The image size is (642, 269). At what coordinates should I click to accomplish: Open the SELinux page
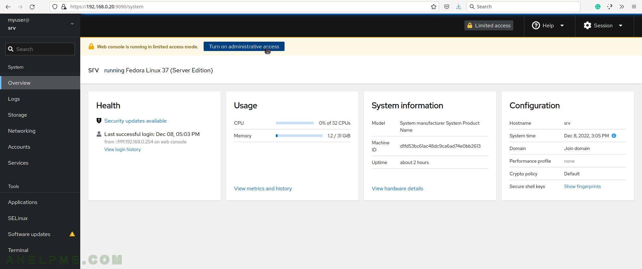point(40,218)
